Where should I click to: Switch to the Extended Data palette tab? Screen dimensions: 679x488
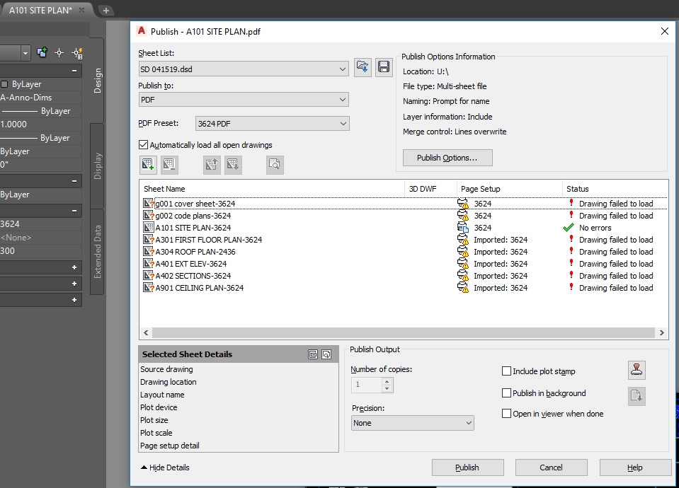pyautogui.click(x=98, y=247)
